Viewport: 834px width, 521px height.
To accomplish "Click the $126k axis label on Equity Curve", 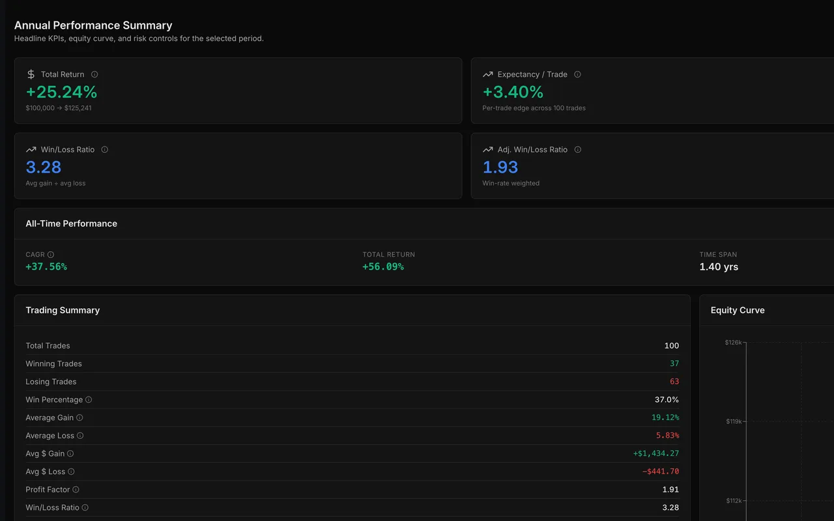I will 733,343.
